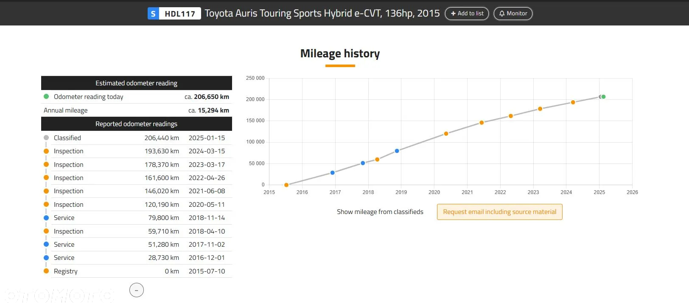This screenshot has width=689, height=307.
Task: Click the date 2024-03-15
Action: pyautogui.click(x=207, y=151)
